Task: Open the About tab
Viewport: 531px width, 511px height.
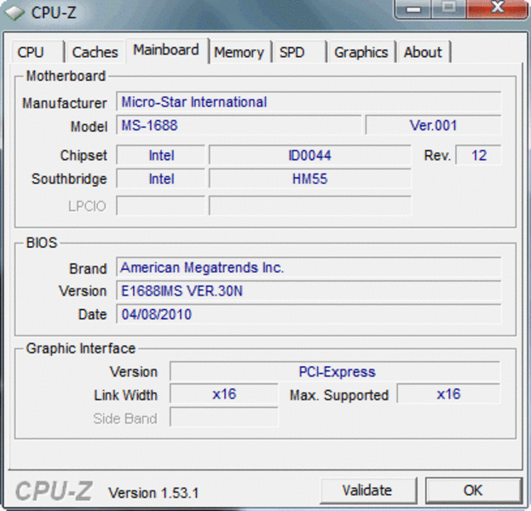Action: [424, 52]
